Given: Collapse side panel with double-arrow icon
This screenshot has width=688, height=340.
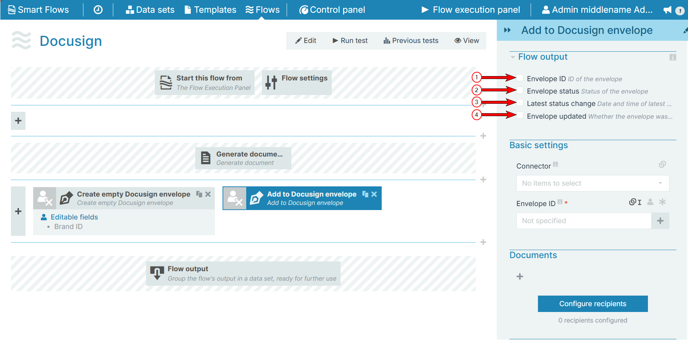Looking at the screenshot, I should (x=507, y=30).
